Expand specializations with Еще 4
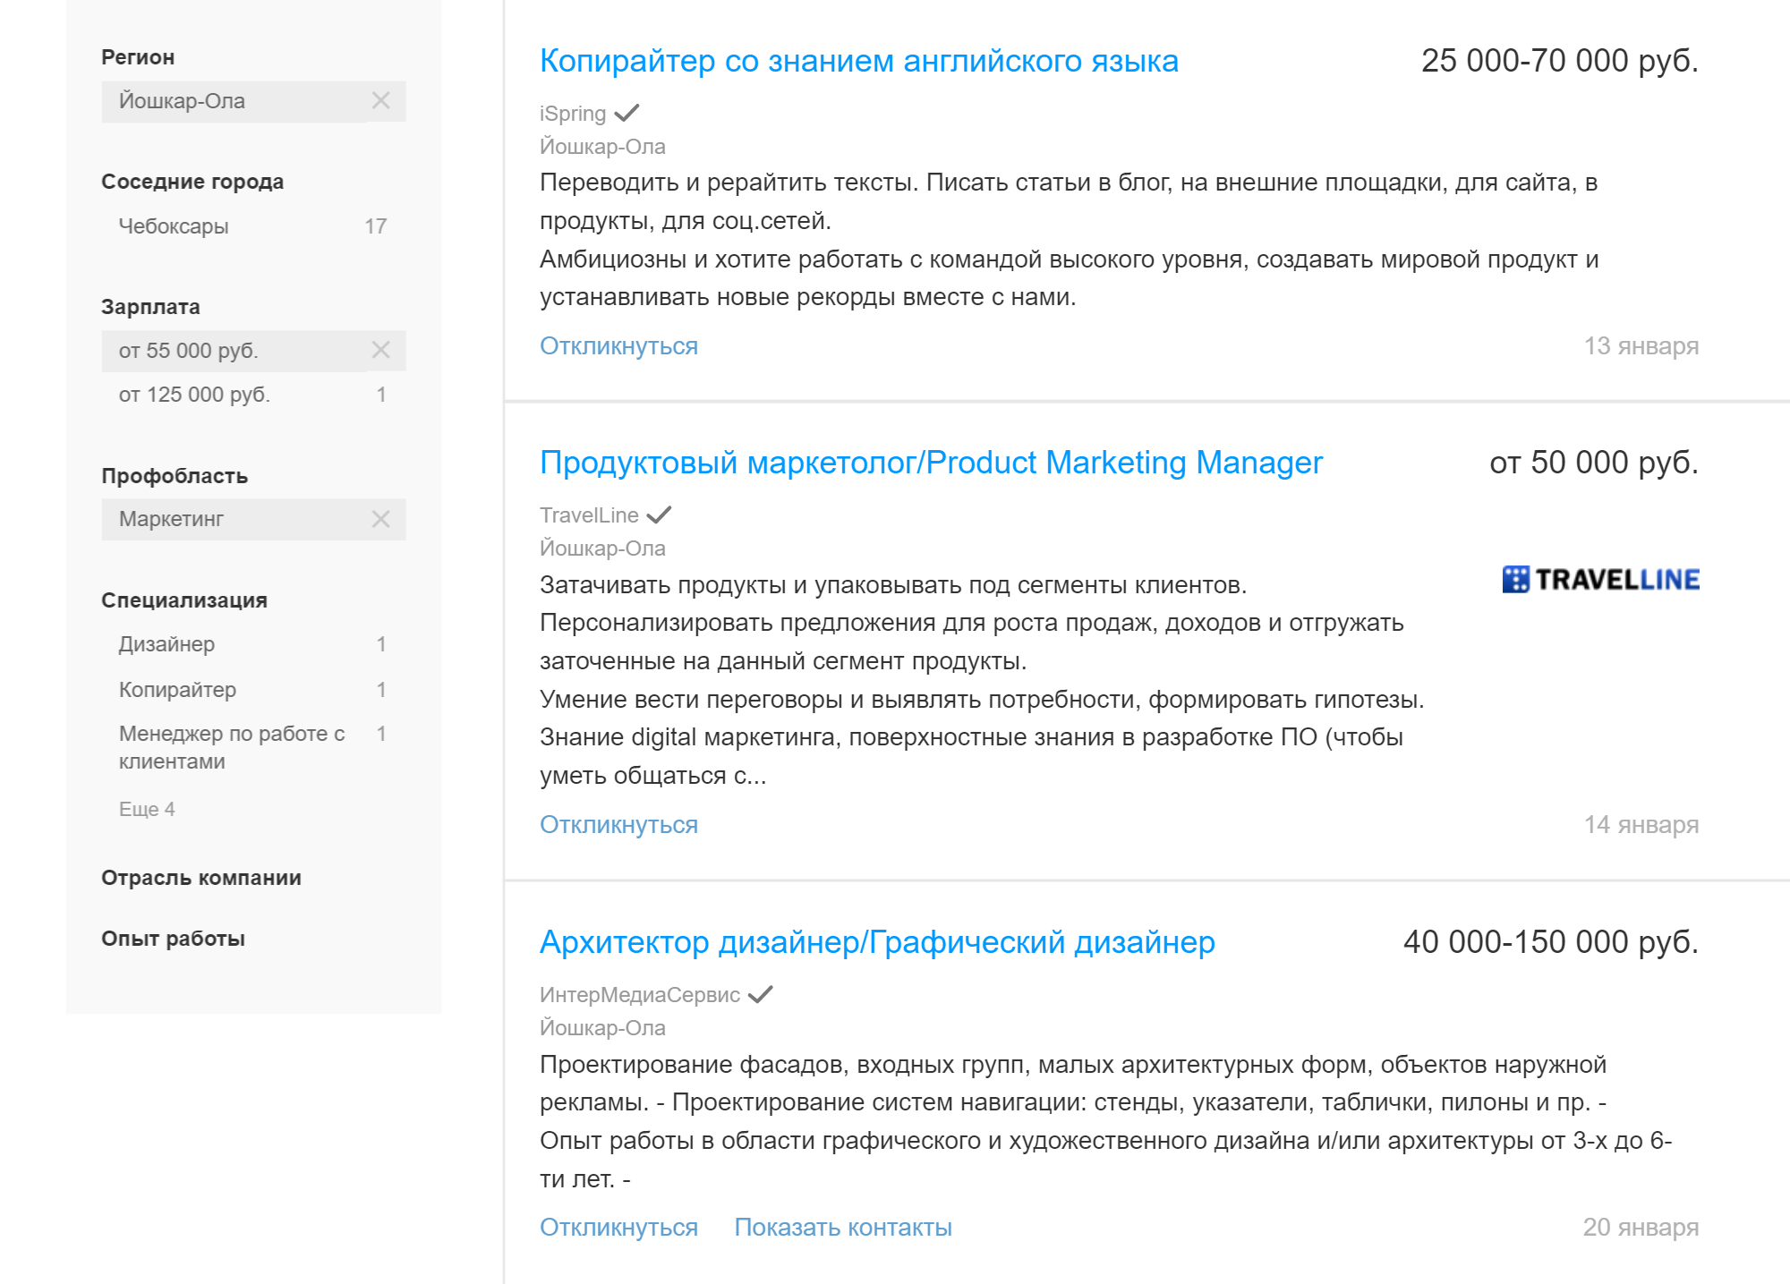The height and width of the screenshot is (1284, 1790). tap(147, 809)
